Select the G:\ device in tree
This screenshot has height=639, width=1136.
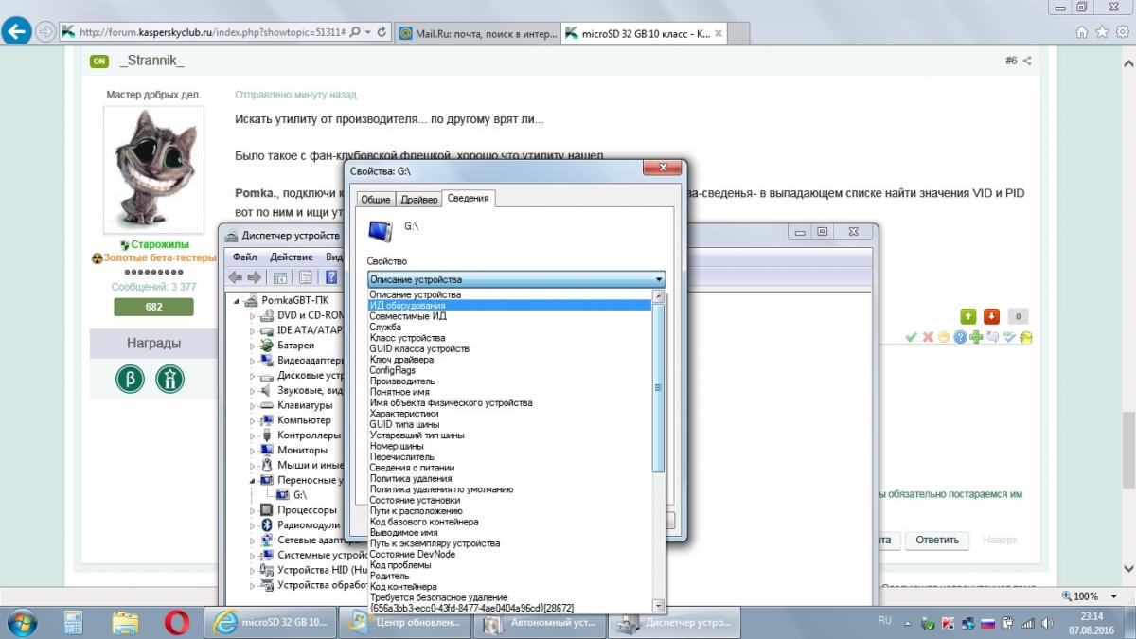pyautogui.click(x=300, y=495)
